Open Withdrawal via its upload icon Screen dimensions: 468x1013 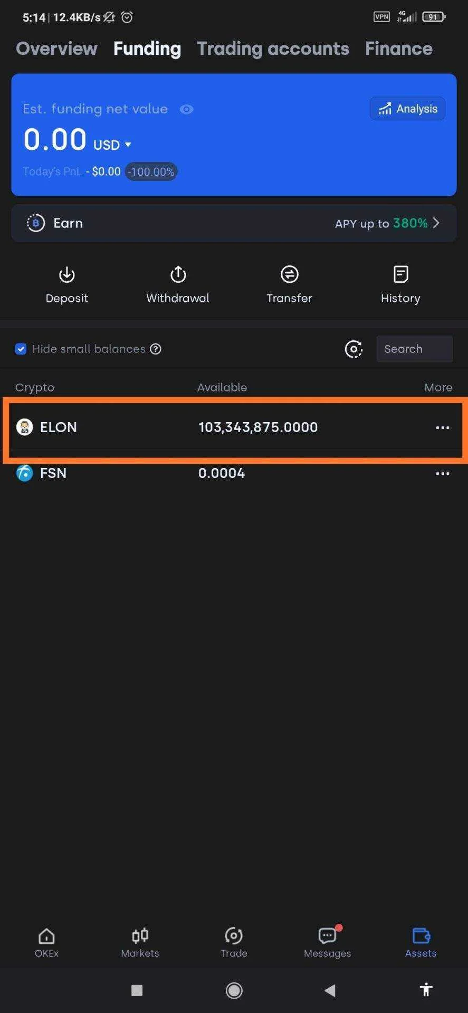click(x=178, y=274)
